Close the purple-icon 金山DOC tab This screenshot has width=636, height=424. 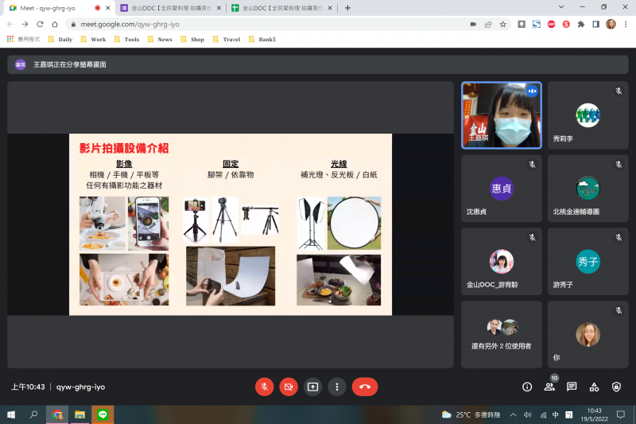[219, 8]
